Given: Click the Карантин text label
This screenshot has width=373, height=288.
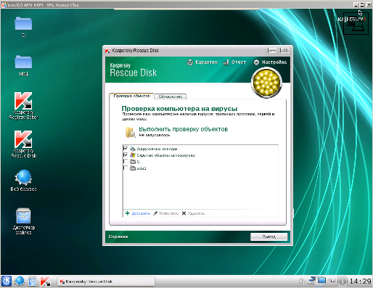Looking at the screenshot, I should [x=207, y=62].
